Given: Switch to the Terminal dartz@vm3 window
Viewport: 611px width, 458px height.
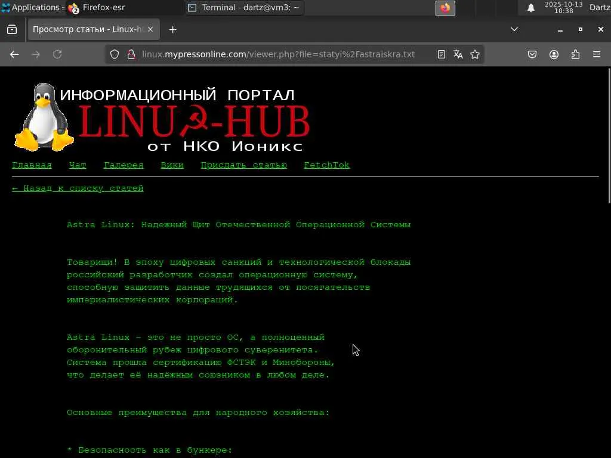Looking at the screenshot, I should coord(245,7).
